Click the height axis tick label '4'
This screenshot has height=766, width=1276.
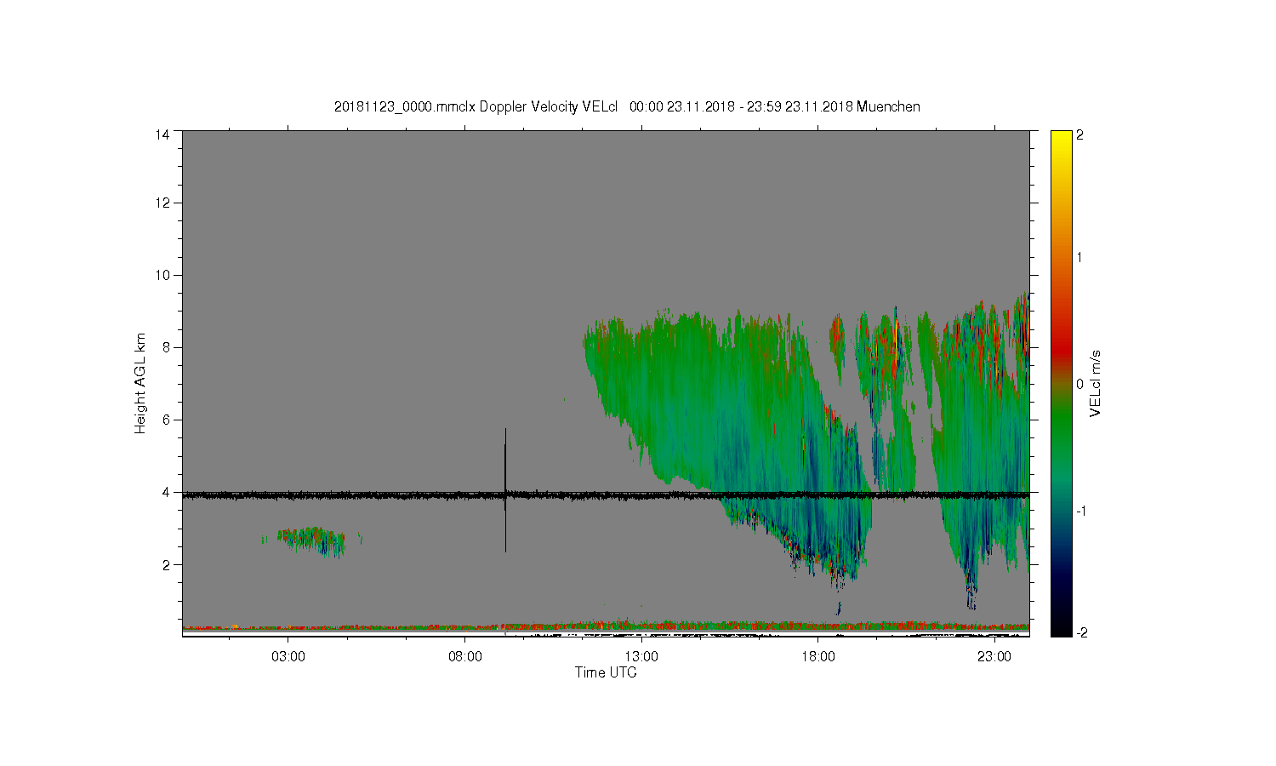(x=166, y=492)
